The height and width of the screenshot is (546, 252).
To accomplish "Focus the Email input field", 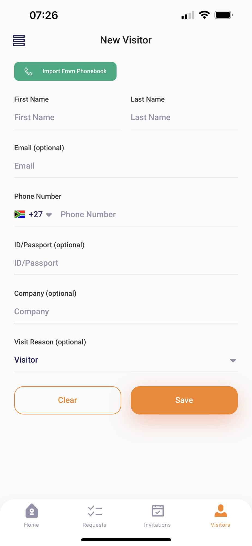I will click(126, 166).
